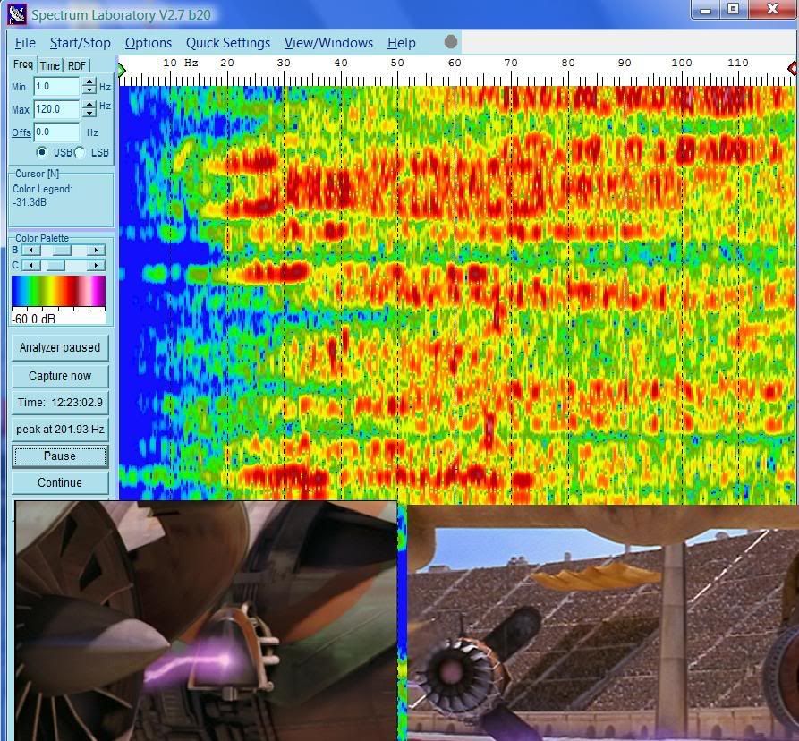The height and width of the screenshot is (741, 799).
Task: Select the USB radio button
Action: click(42, 152)
